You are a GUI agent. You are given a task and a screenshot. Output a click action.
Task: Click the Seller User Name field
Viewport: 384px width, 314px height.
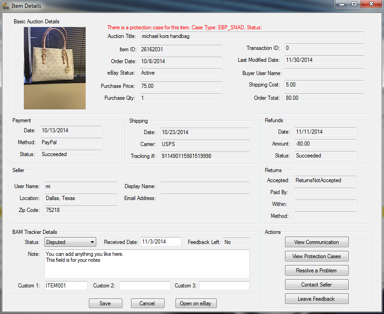pyautogui.click(x=81, y=186)
